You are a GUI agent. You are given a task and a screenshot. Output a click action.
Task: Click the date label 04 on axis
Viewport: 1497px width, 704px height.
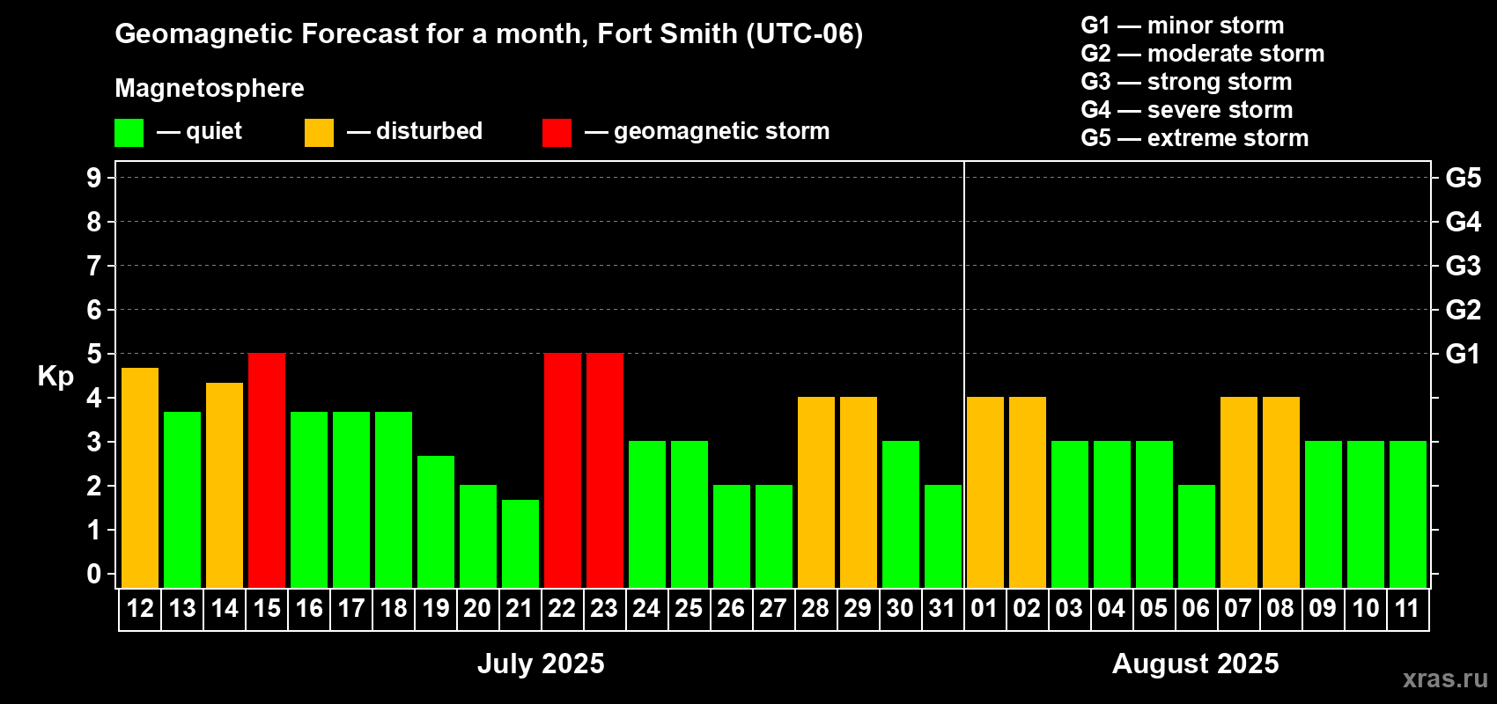[1112, 609]
